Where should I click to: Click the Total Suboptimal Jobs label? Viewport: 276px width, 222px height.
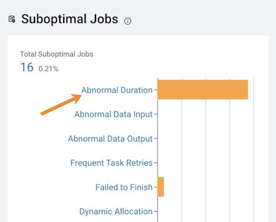click(57, 54)
